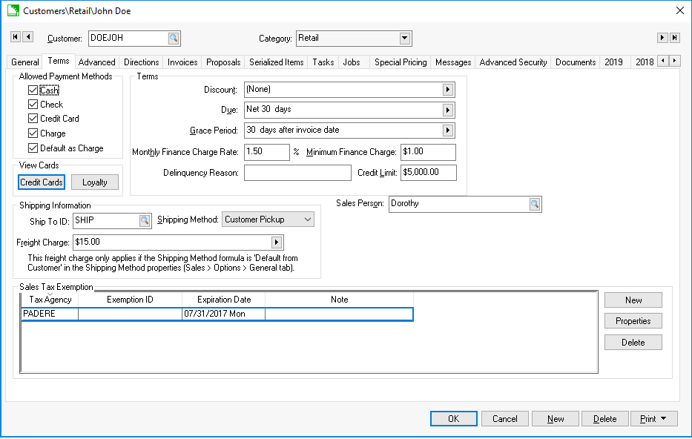Screen dimensions: 692x439
Task: Toggle Credit Card payment method checkbox
Action: click(x=33, y=119)
